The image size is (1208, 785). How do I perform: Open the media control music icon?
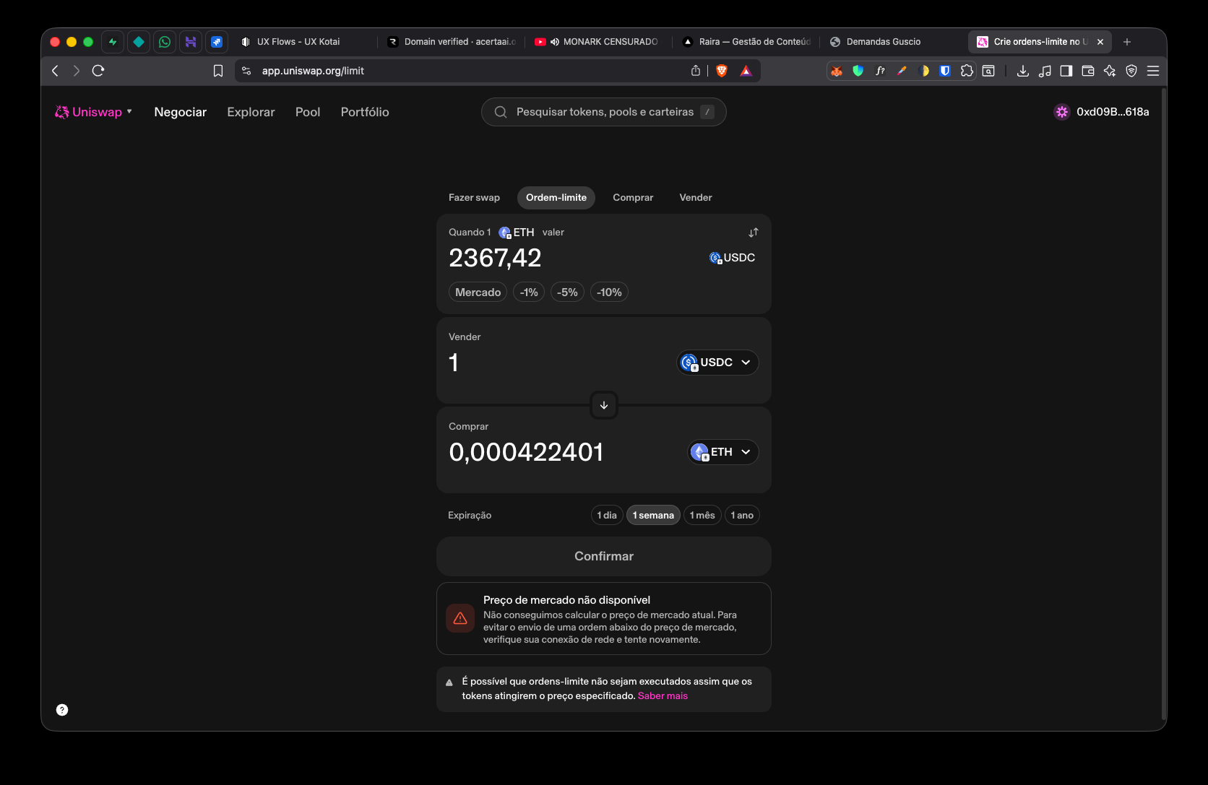pyautogui.click(x=1045, y=71)
